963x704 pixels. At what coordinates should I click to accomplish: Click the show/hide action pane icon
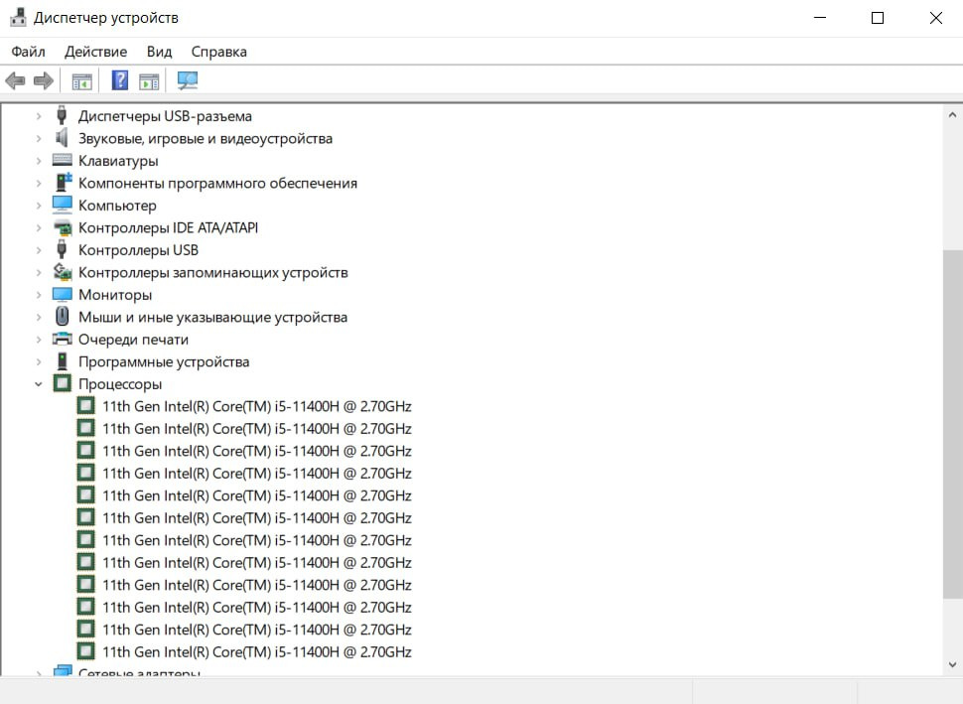[x=149, y=80]
